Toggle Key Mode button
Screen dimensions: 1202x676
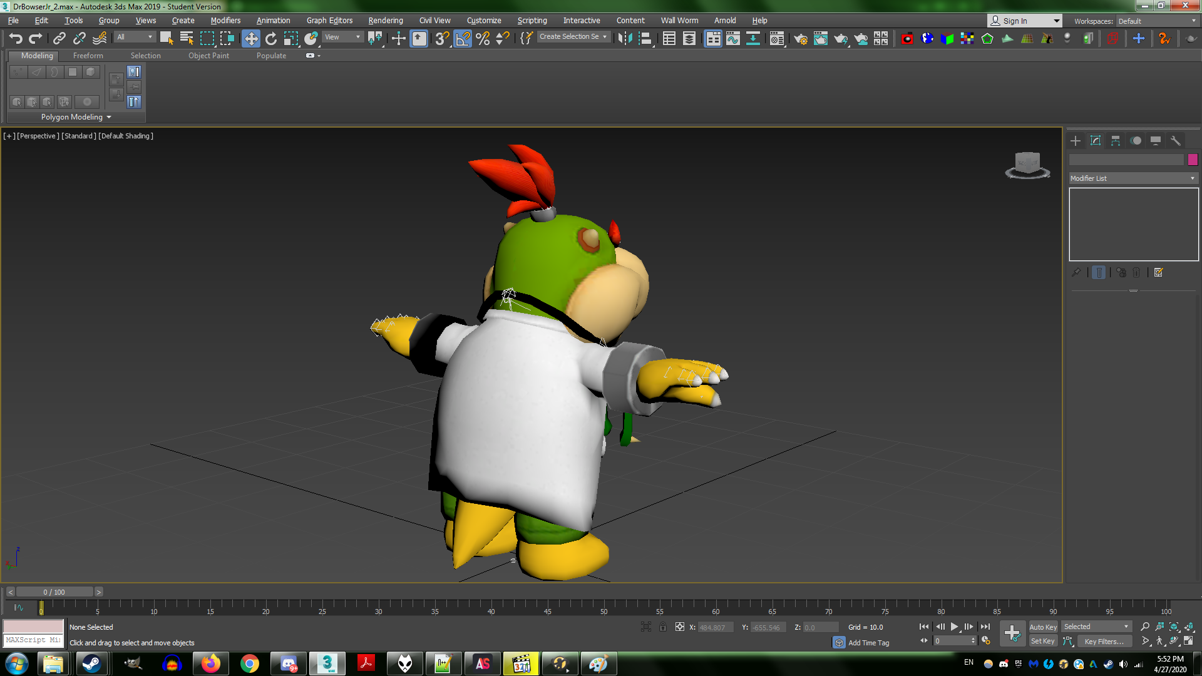point(924,641)
